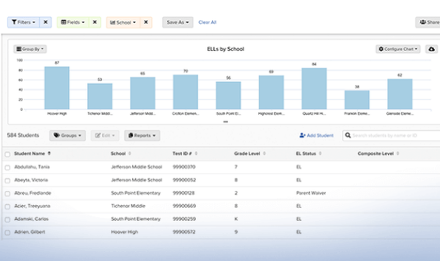440x261 pixels.
Task: Click the 584 Students count label
Action: point(23,135)
